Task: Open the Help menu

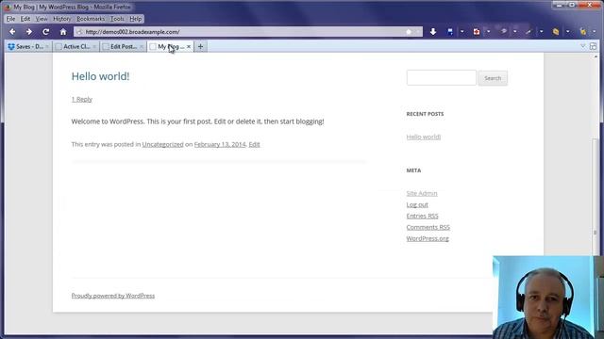Action: tap(135, 19)
